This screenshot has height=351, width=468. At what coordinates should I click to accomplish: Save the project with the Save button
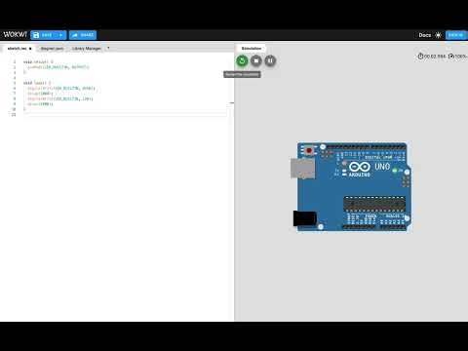pos(43,35)
